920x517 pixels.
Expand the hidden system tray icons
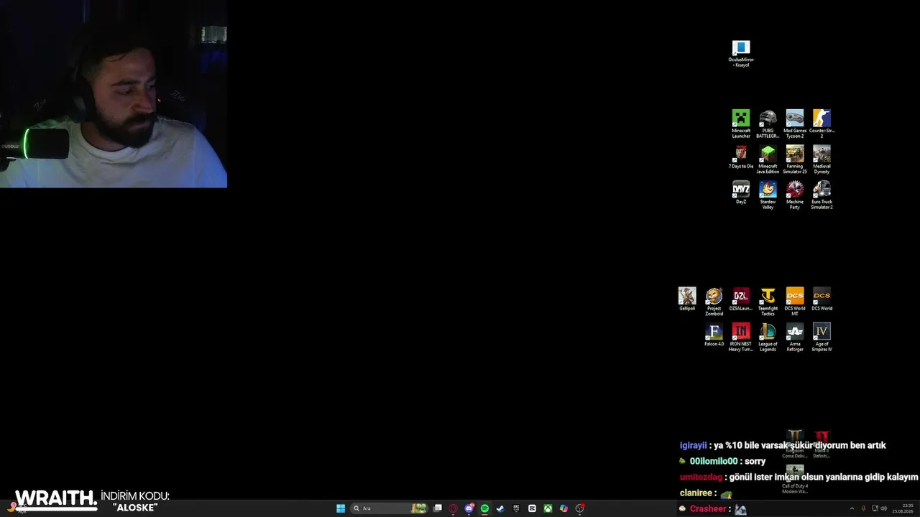point(852,508)
